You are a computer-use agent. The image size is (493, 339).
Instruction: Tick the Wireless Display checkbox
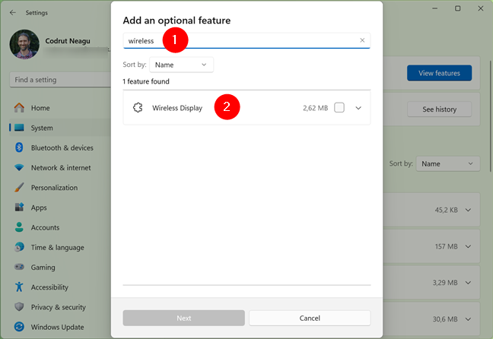(x=339, y=108)
